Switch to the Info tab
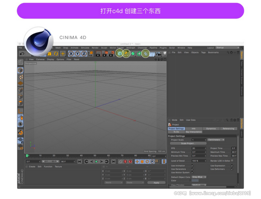 coord(194,128)
